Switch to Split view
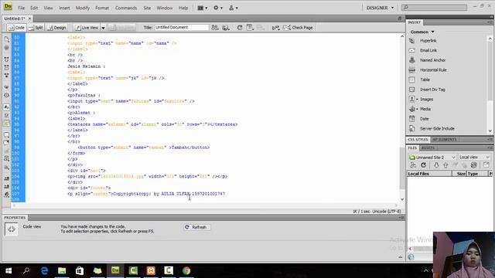The width and height of the screenshot is (495, 278). pos(36,28)
